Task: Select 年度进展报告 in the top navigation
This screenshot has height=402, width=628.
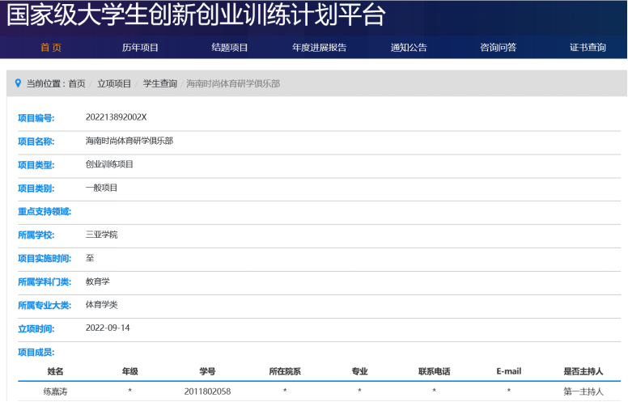Action: pyautogui.click(x=319, y=48)
